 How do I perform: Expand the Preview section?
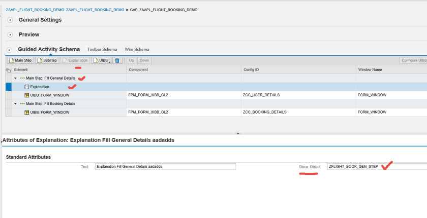pos(10,35)
